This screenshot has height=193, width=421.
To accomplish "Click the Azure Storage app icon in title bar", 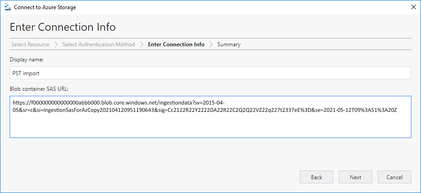I will (x=7, y=7).
